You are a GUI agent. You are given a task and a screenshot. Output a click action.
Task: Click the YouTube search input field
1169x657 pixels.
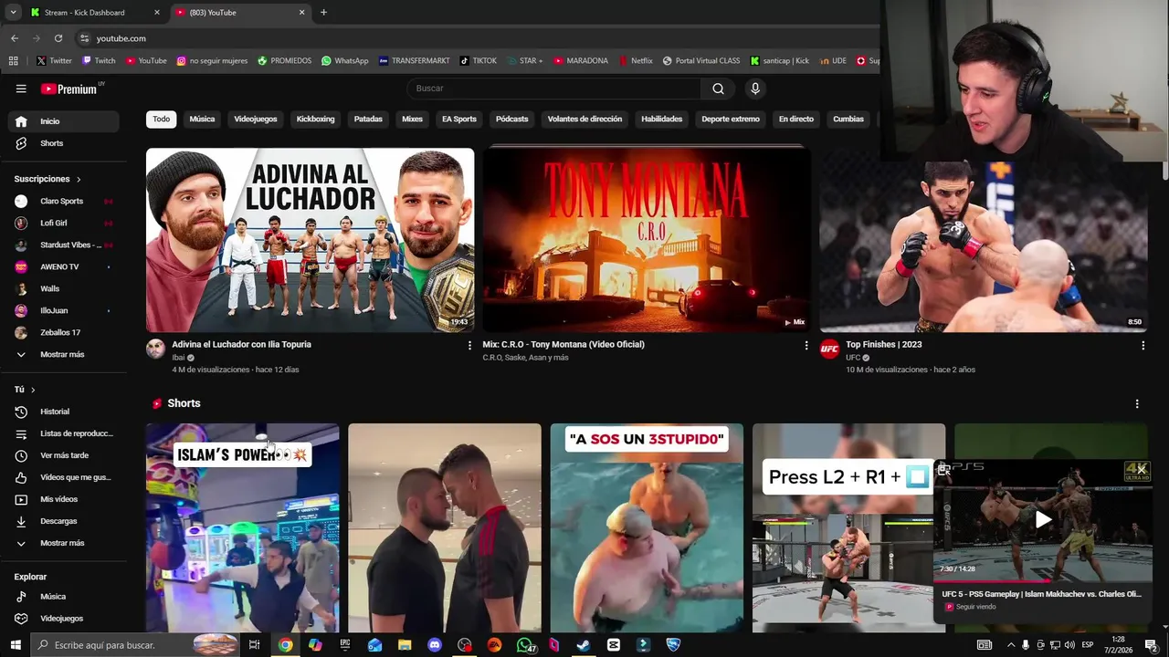pyautogui.click(x=555, y=89)
